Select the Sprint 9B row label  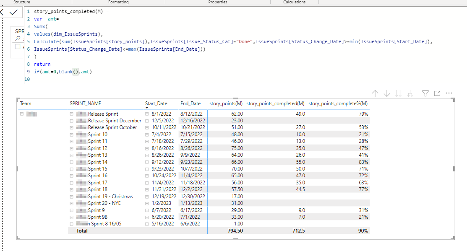pyautogui.click(x=98, y=217)
